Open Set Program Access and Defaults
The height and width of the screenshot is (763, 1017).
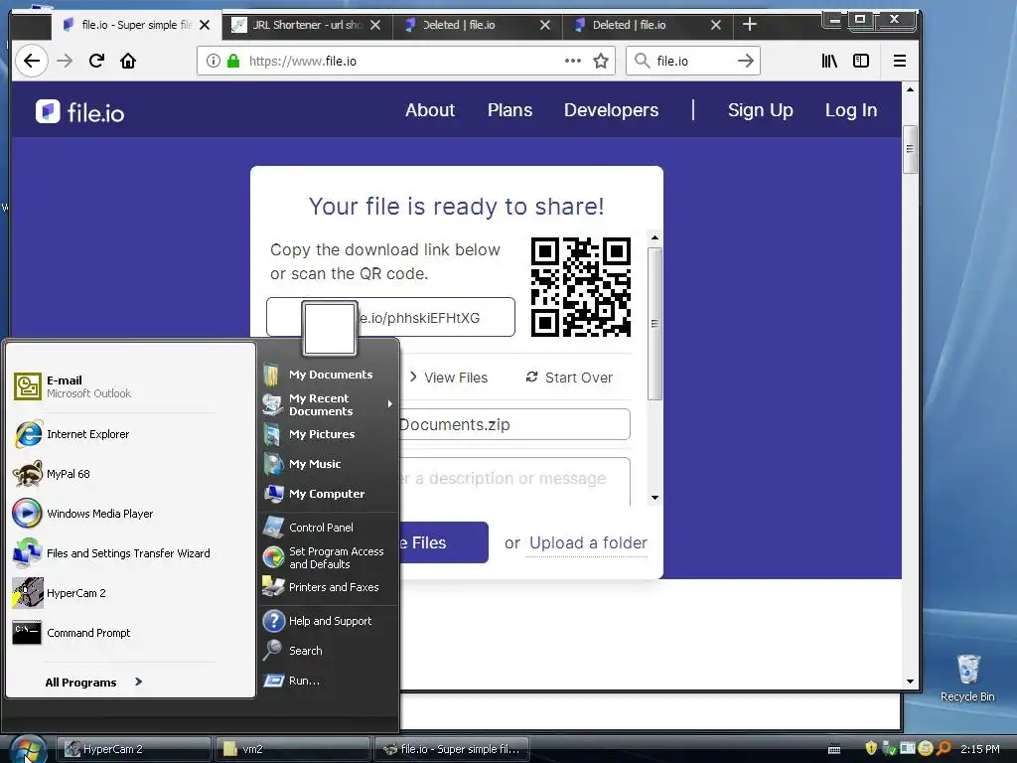328,557
